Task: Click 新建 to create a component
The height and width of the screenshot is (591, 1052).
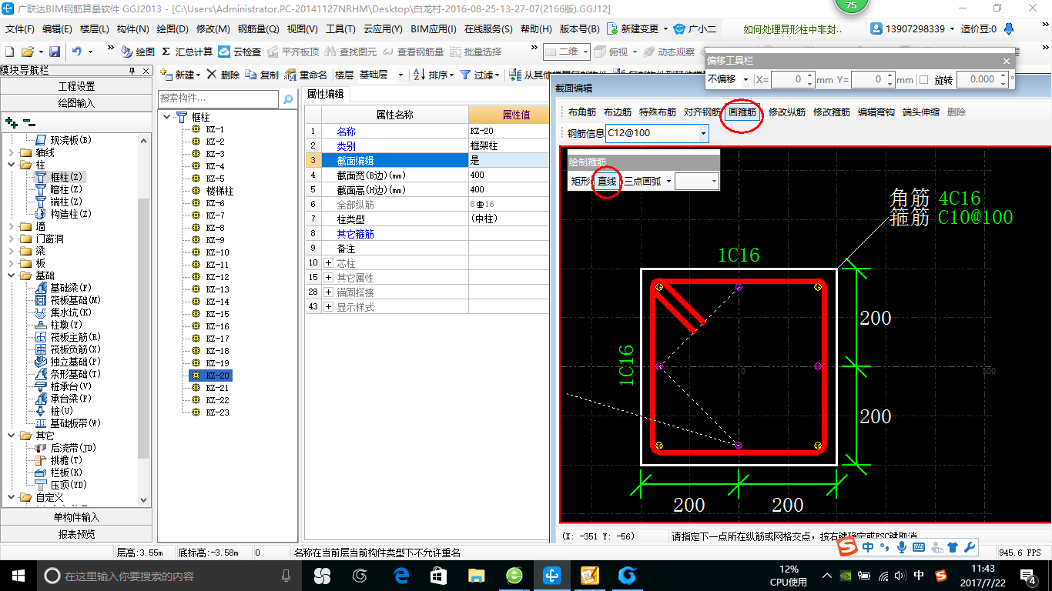Action: [179, 75]
